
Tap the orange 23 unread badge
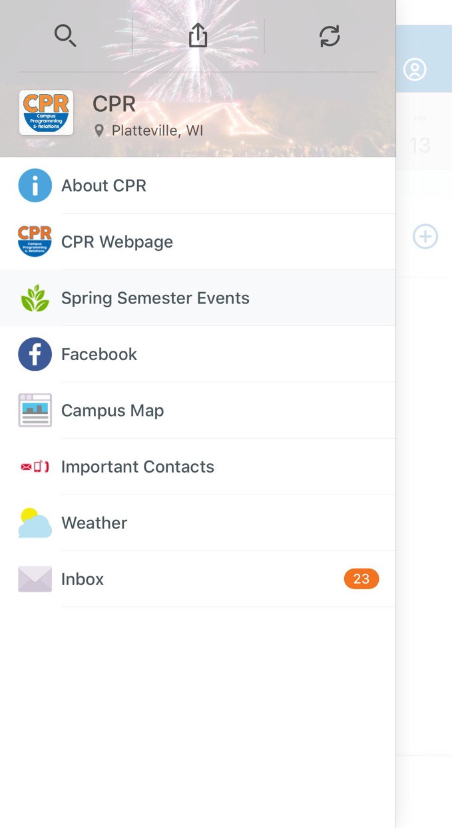point(361,579)
